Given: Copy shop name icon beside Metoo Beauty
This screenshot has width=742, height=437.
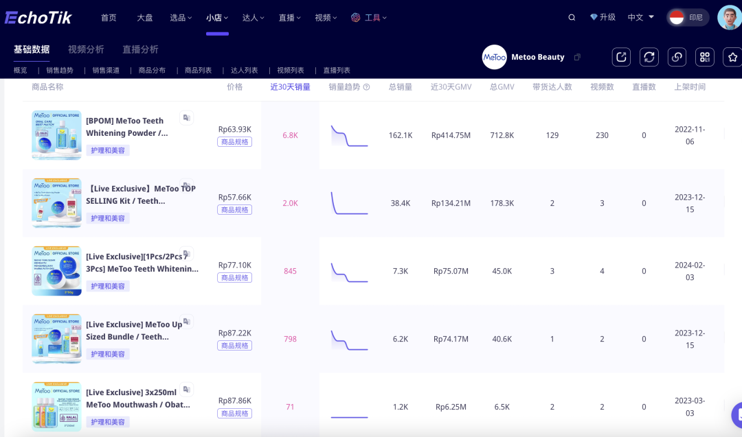Looking at the screenshot, I should coord(577,58).
